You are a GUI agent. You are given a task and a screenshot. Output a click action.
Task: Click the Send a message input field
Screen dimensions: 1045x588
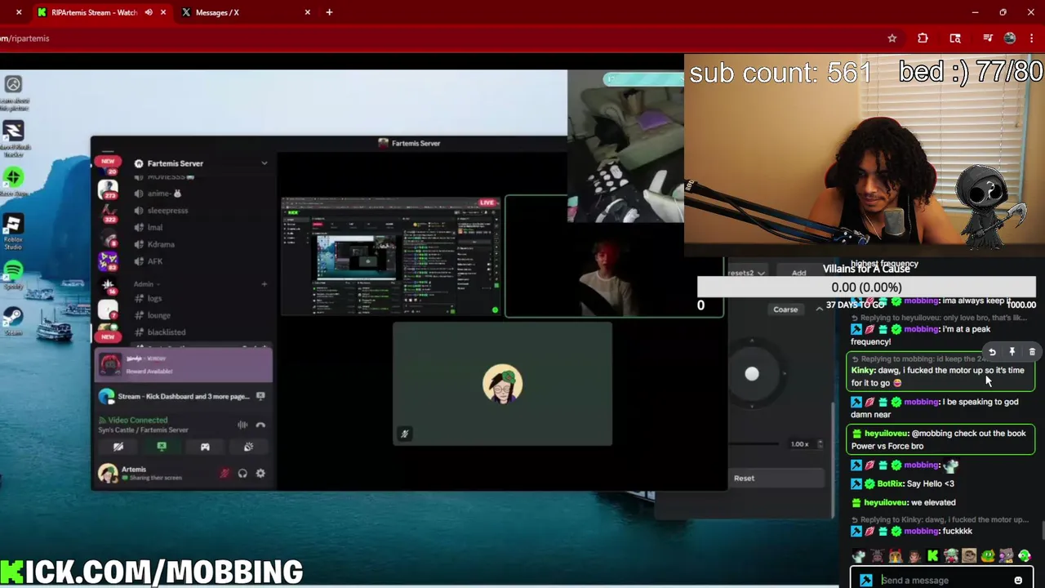pyautogui.click(x=943, y=580)
